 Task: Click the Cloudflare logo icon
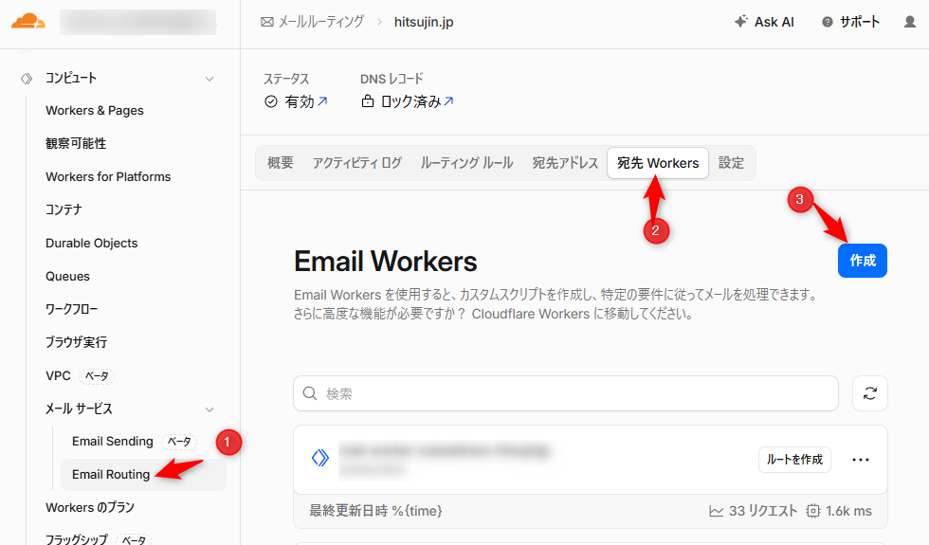(x=27, y=22)
